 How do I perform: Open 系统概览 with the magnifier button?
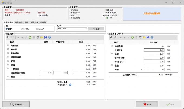(x=16, y=104)
